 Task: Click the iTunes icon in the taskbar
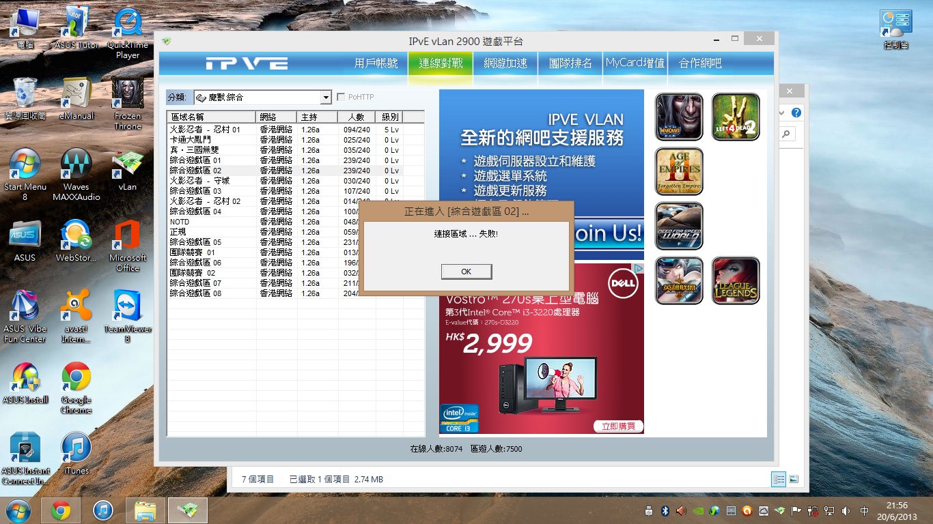tap(103, 510)
